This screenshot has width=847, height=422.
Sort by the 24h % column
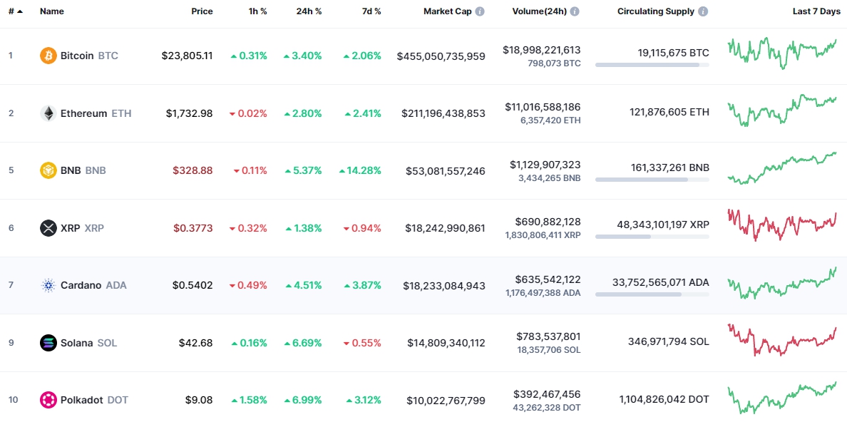pyautogui.click(x=309, y=11)
